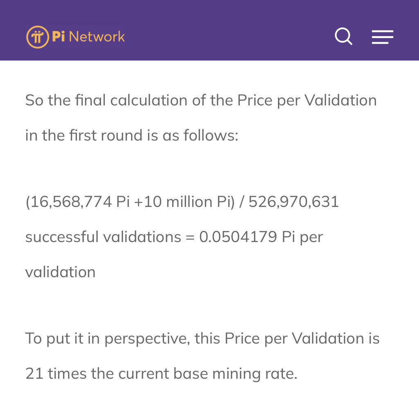Click "Price per Validation" in first sentence
419x407 pixels.
point(307,100)
